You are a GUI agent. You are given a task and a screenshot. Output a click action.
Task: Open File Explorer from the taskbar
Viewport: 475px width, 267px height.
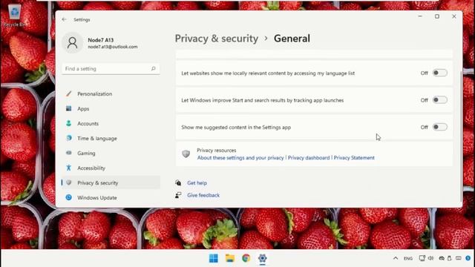click(230, 258)
